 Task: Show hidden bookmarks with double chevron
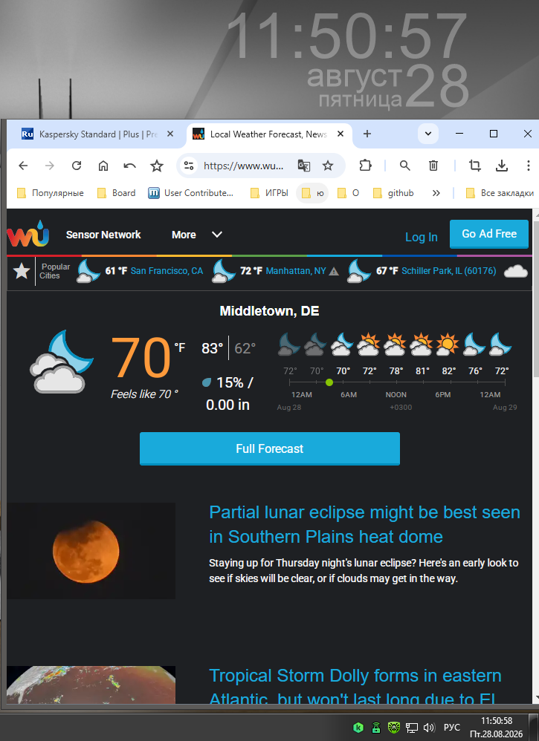point(436,193)
